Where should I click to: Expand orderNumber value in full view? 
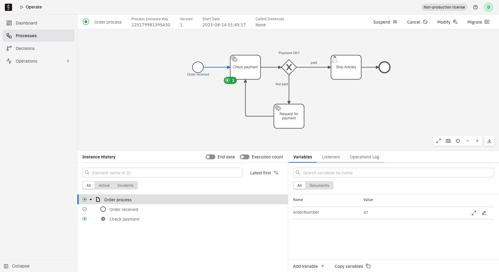pos(474,213)
